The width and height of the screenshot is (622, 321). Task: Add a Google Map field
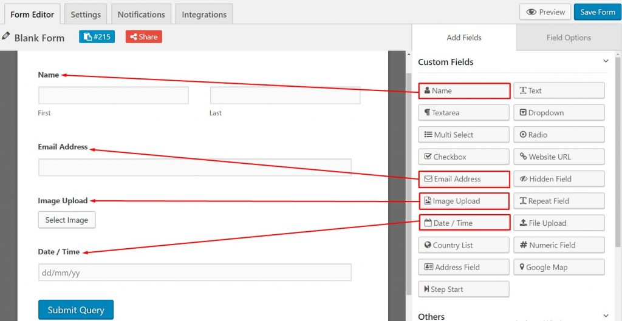559,267
